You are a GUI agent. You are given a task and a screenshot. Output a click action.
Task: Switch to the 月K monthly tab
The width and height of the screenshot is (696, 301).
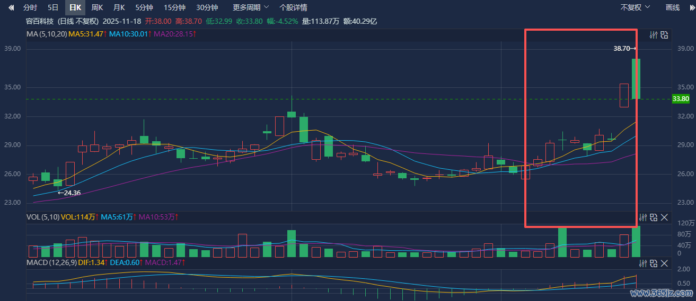[119, 7]
